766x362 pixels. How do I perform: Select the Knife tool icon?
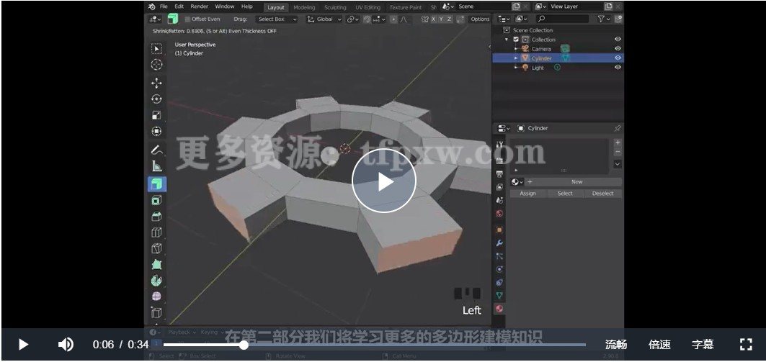(x=156, y=248)
